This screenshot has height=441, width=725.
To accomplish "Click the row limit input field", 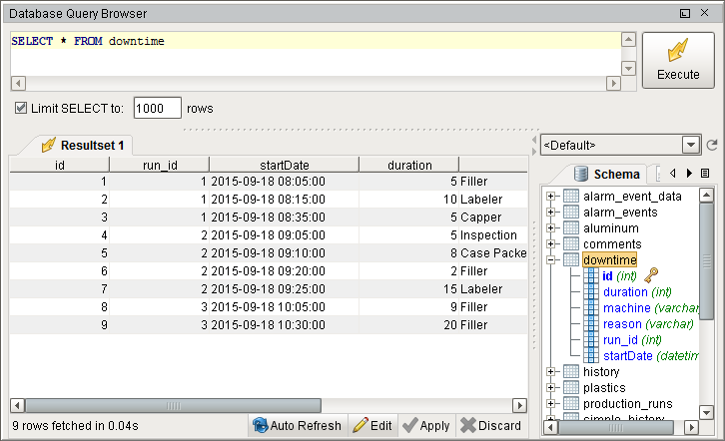I will [x=157, y=108].
